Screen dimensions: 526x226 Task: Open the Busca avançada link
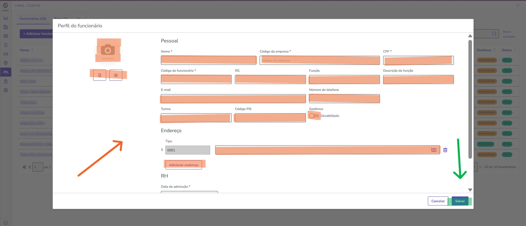pos(509,34)
